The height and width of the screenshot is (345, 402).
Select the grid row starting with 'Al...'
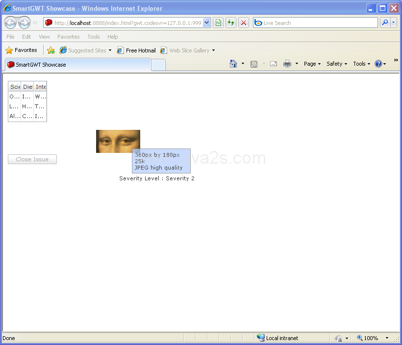click(27, 116)
